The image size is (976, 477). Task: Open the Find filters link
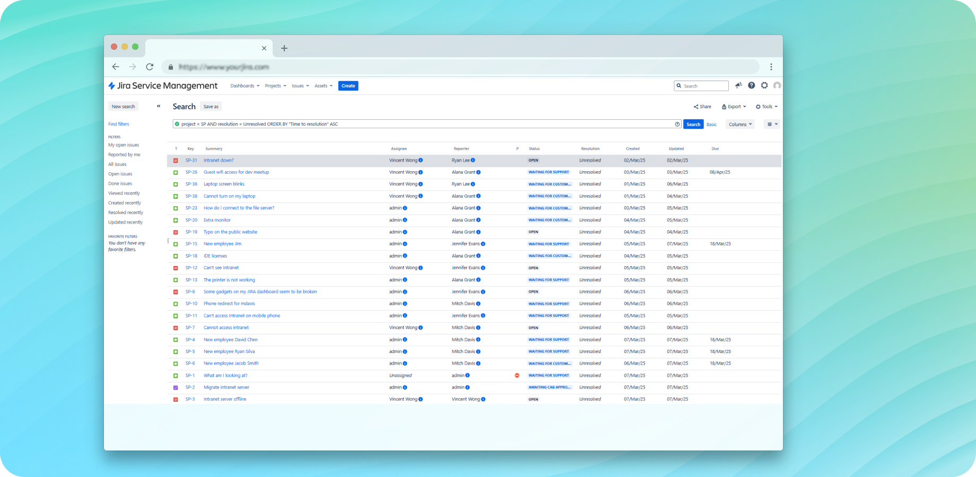pyautogui.click(x=119, y=124)
